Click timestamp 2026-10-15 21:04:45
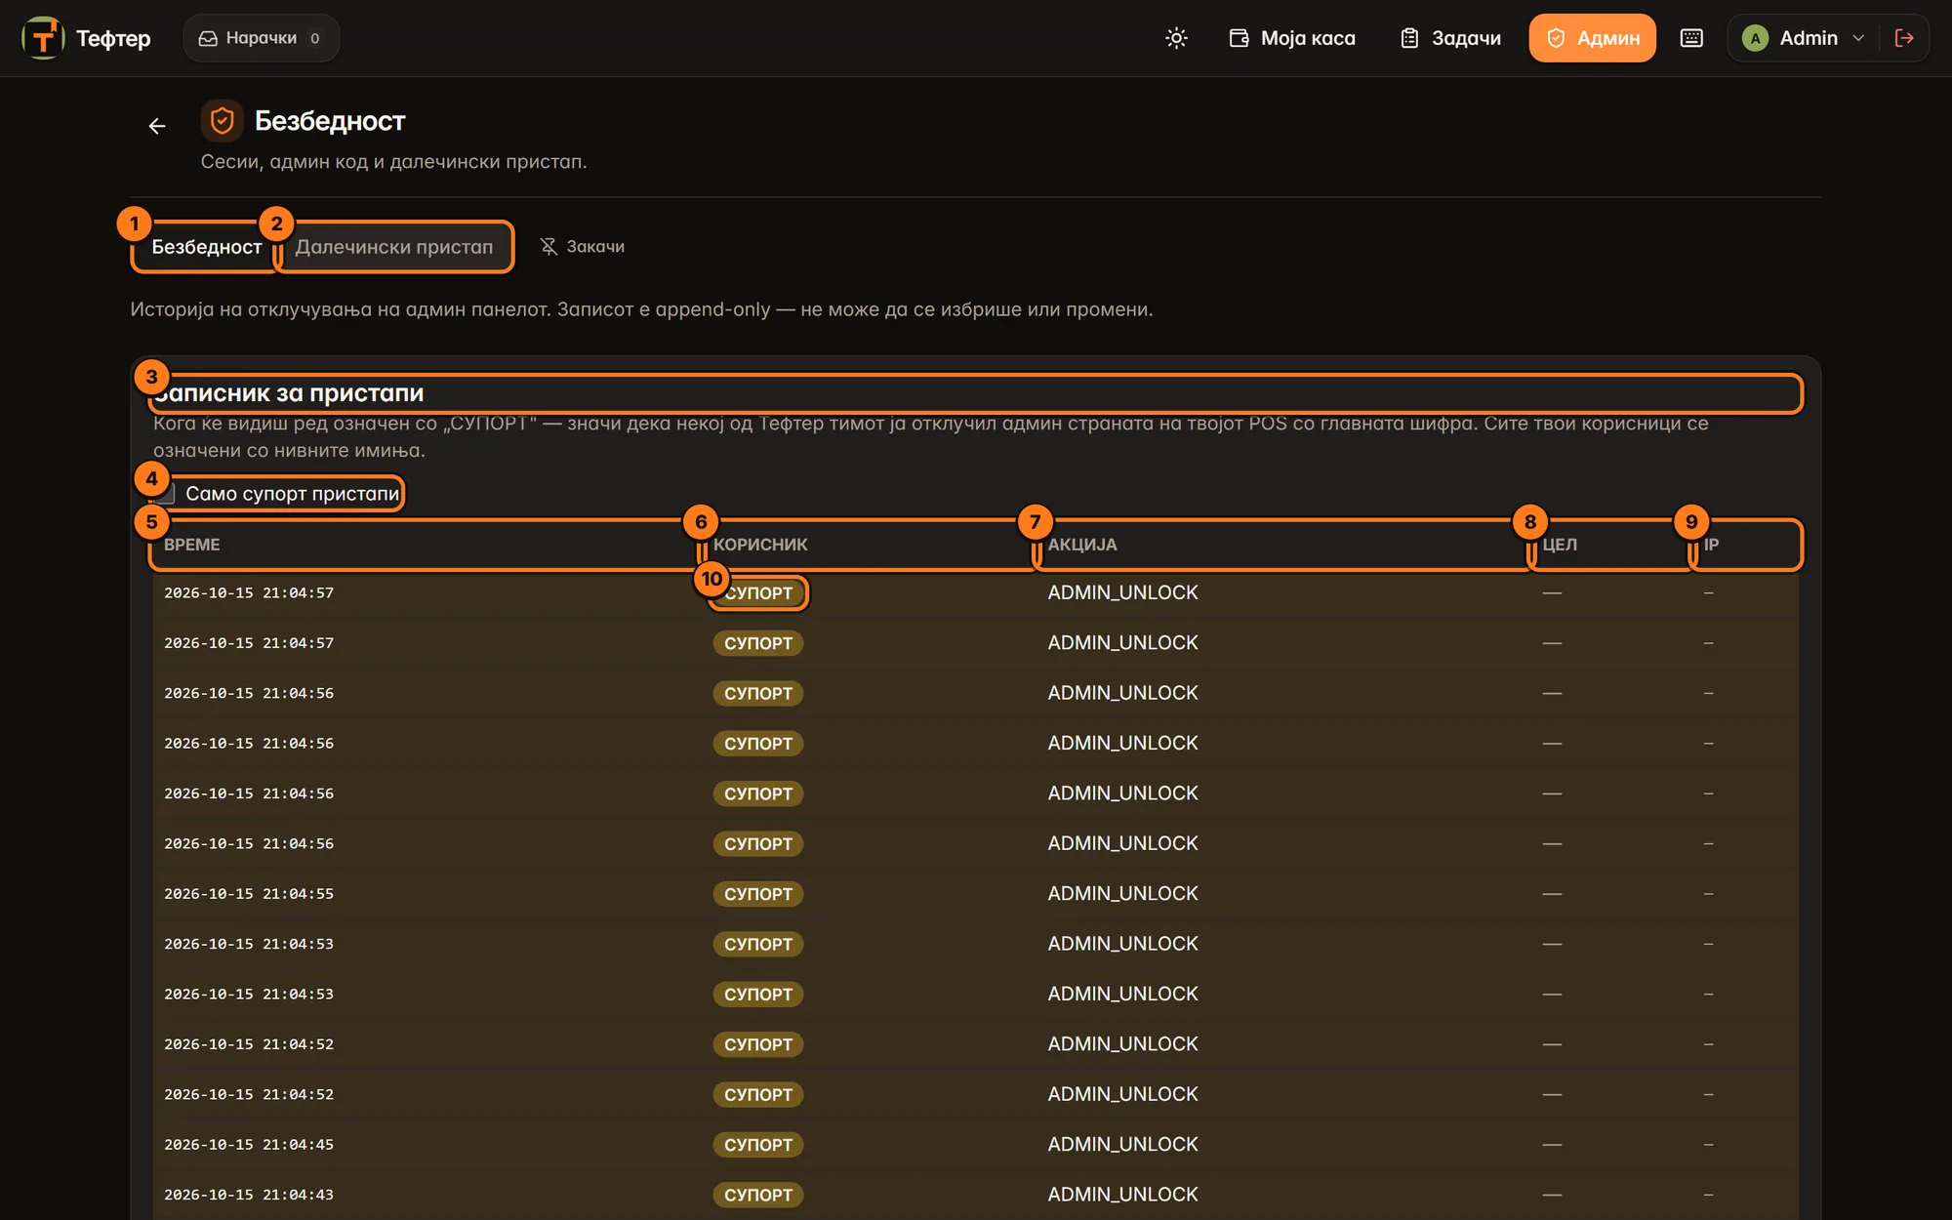Image resolution: width=1952 pixels, height=1220 pixels. tap(249, 1144)
